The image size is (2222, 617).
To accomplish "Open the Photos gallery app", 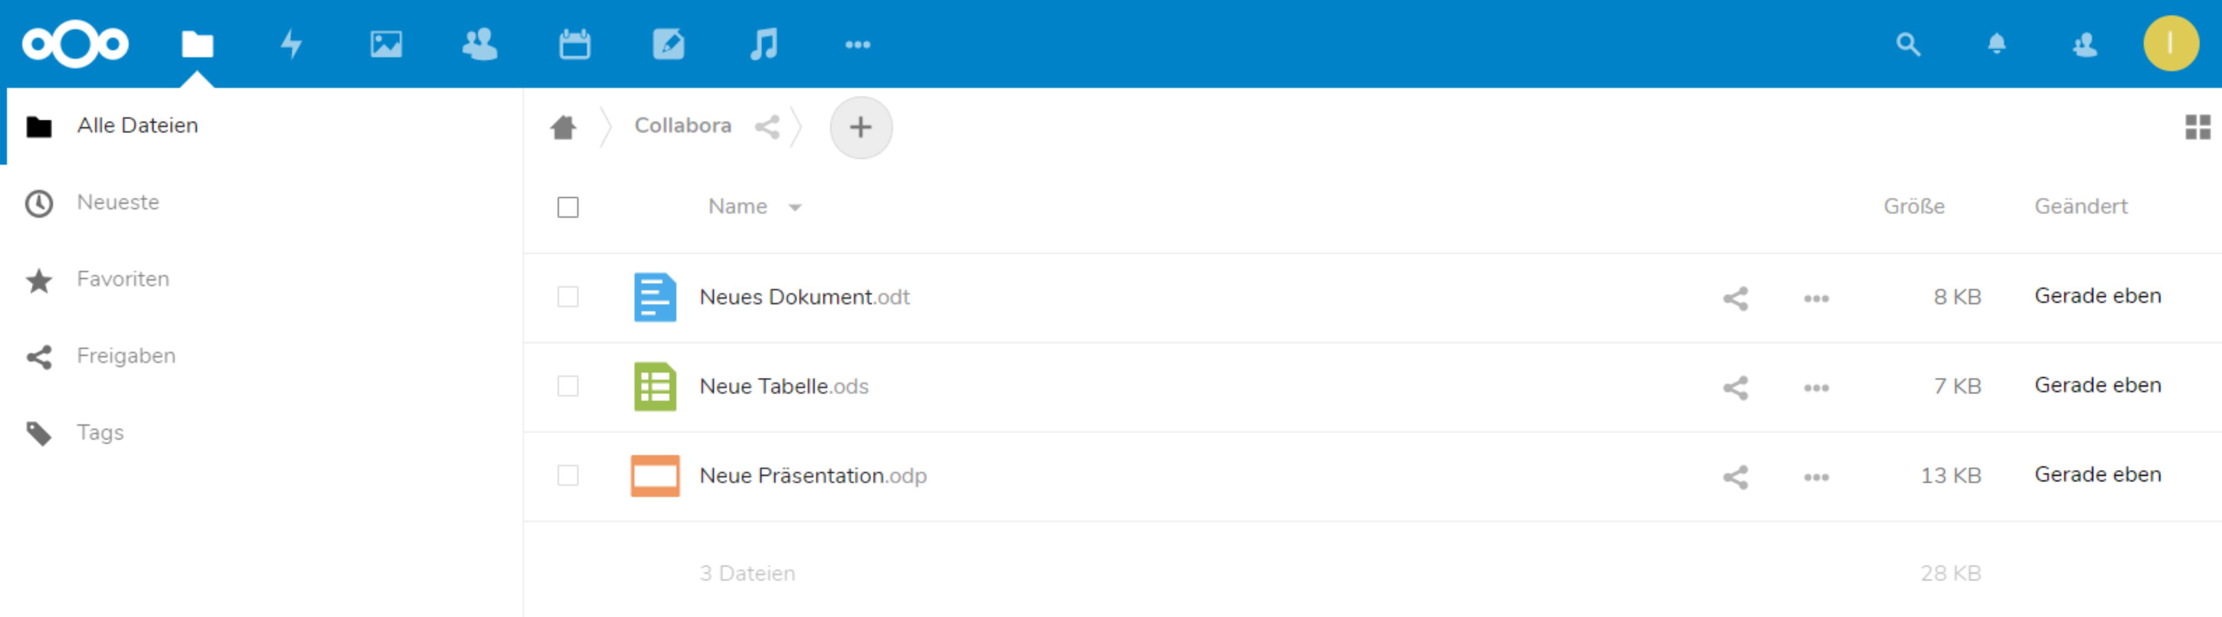I will pyautogui.click(x=386, y=44).
